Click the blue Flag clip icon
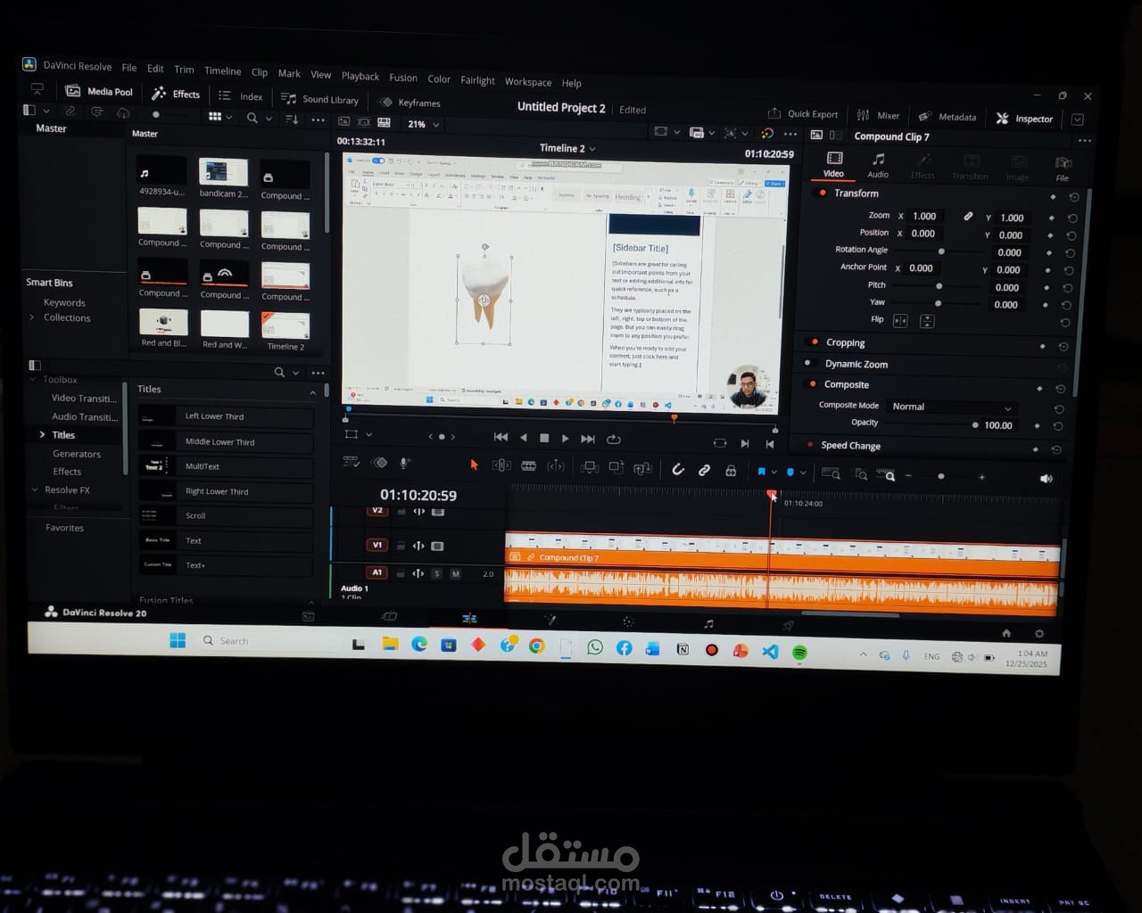The width and height of the screenshot is (1142, 913). [762, 472]
